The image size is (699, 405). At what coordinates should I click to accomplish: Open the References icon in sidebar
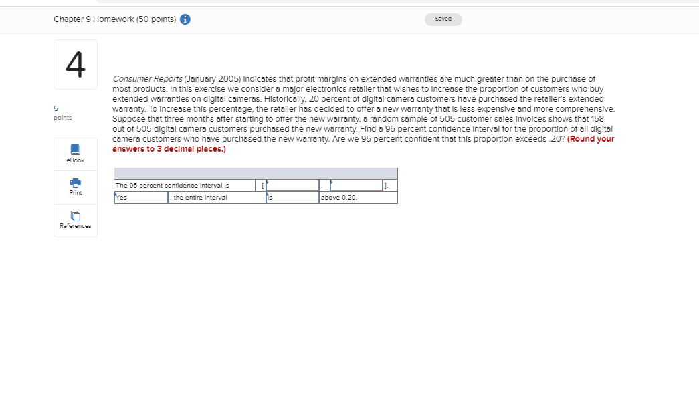point(76,216)
